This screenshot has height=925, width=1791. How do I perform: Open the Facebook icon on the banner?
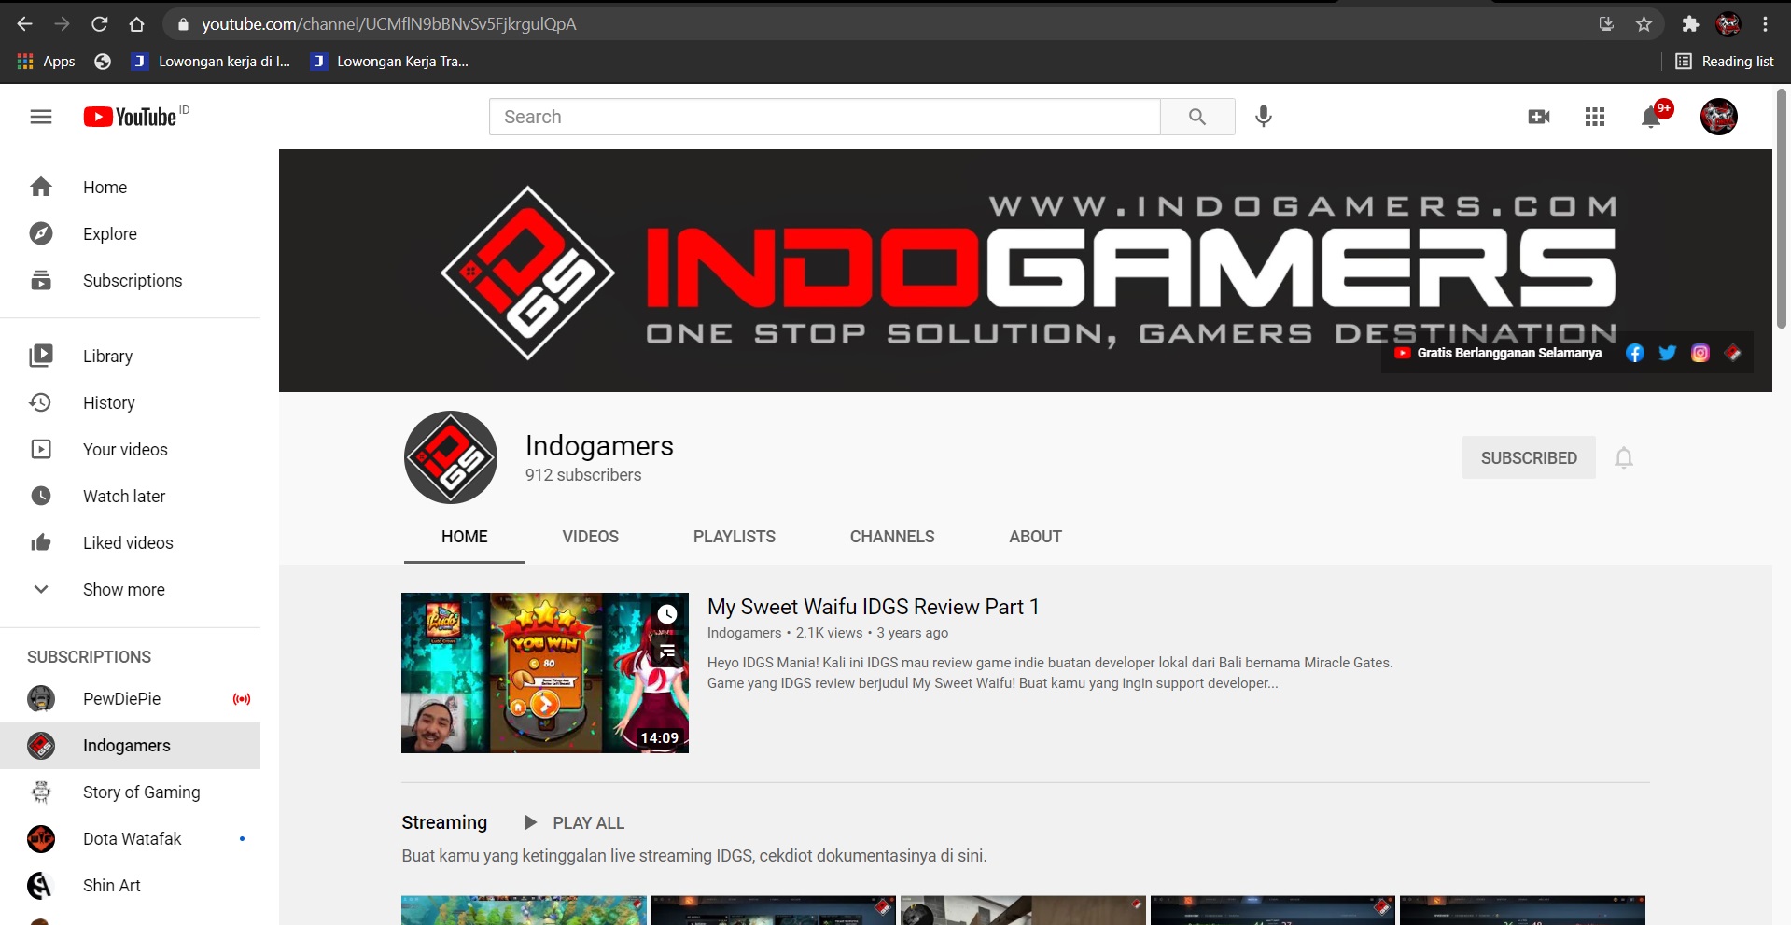(x=1635, y=353)
